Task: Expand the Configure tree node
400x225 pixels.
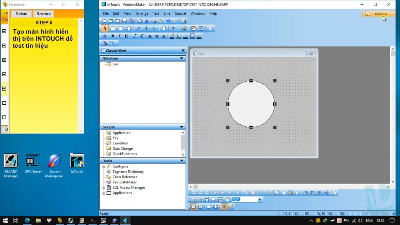Action: [x=103, y=167]
